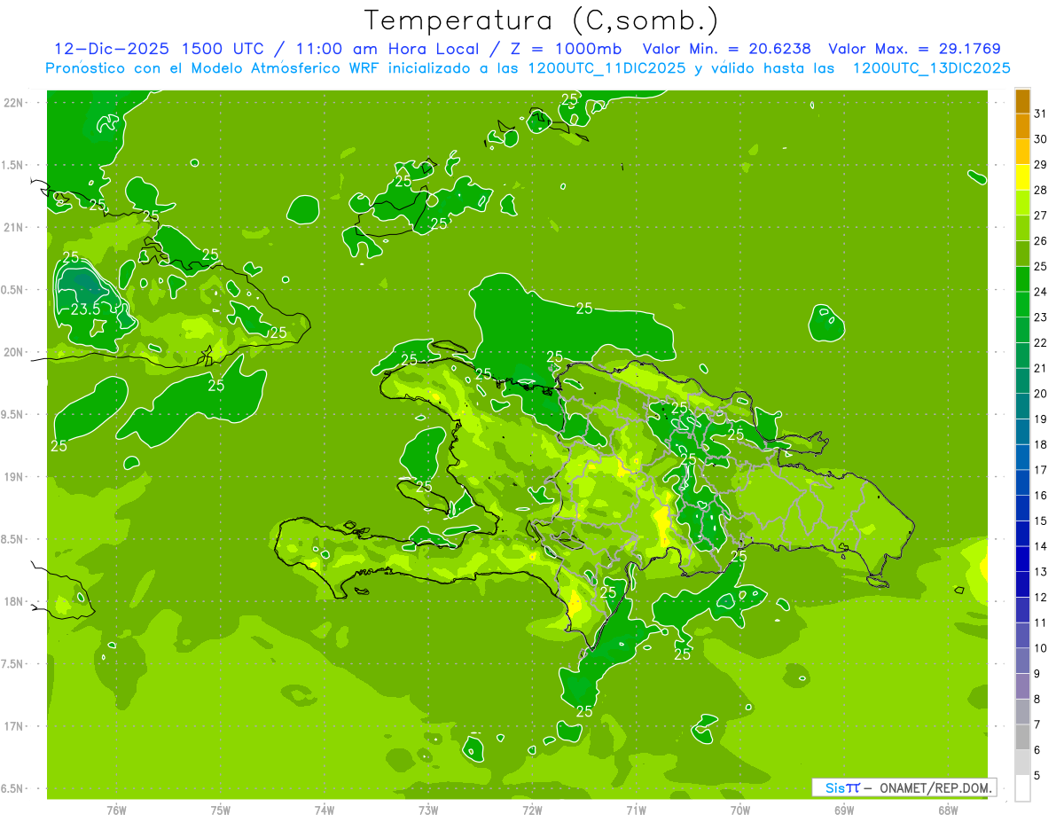Click blue legend swatch between 15 and 16
1064x822 pixels.
coord(1022,508)
